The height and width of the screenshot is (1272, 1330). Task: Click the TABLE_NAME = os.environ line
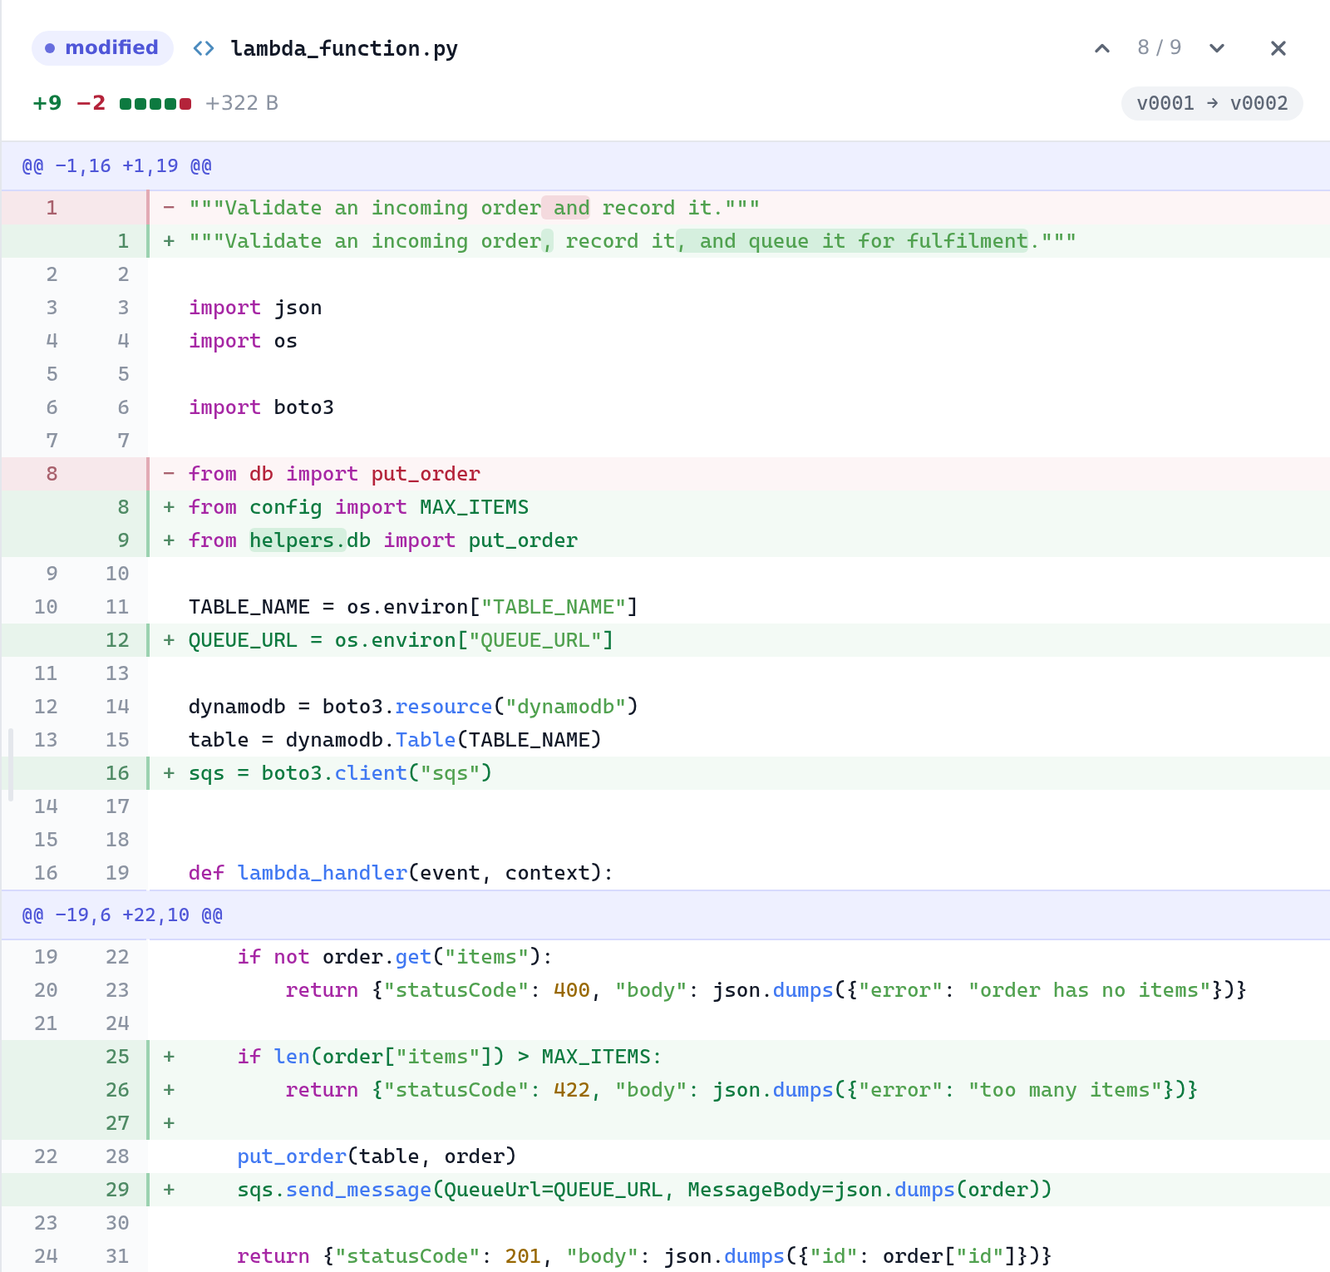pos(665,607)
